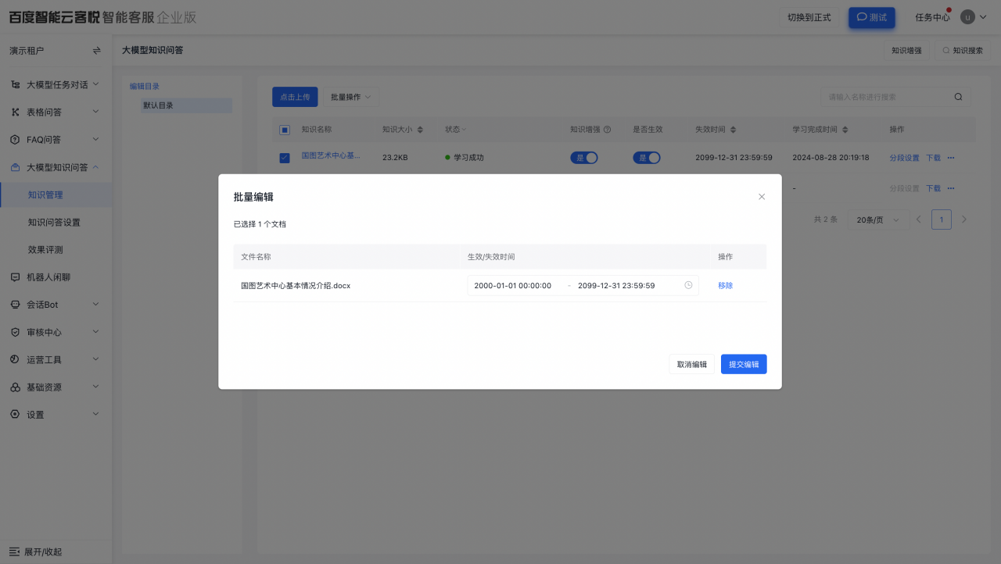Click the FAQ问答 sidebar icon

(x=15, y=140)
